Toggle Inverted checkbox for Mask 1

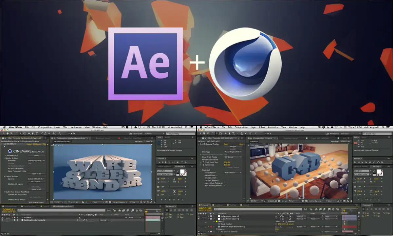click(287, 221)
